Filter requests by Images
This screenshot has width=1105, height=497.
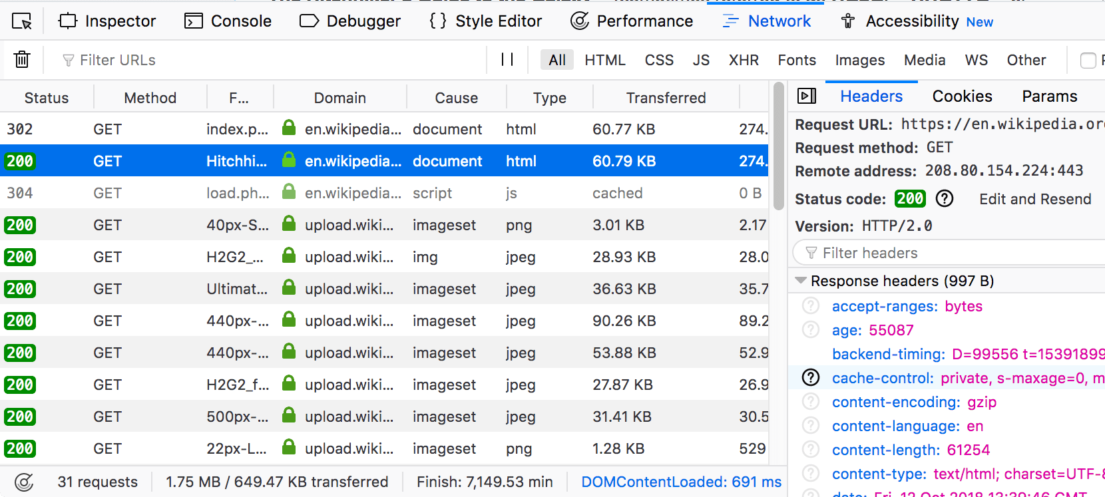(x=860, y=60)
